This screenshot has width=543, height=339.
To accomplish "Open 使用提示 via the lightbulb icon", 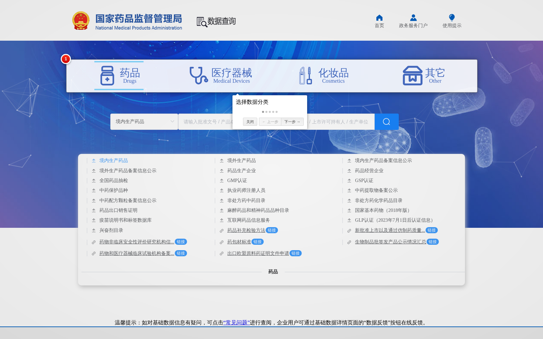I will (x=452, y=18).
